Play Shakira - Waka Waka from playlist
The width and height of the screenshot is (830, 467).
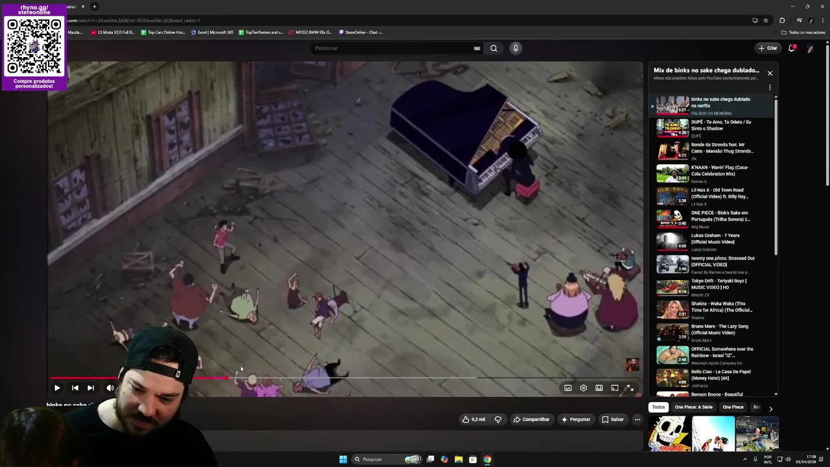coord(712,309)
